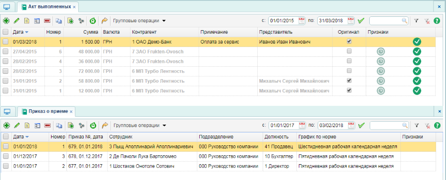Click the Представитель column header

295,32
